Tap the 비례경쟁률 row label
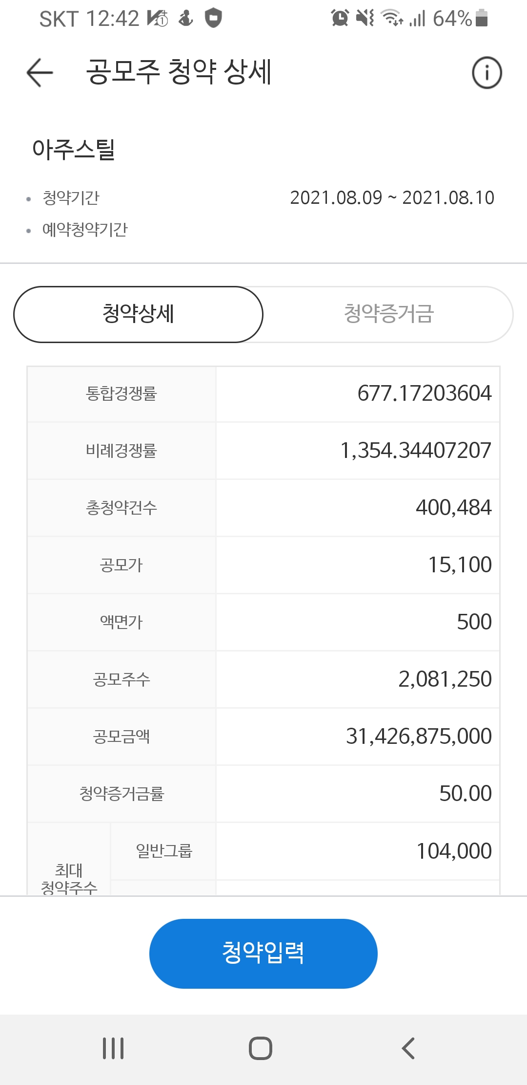The image size is (527, 1085). pyautogui.click(x=121, y=451)
